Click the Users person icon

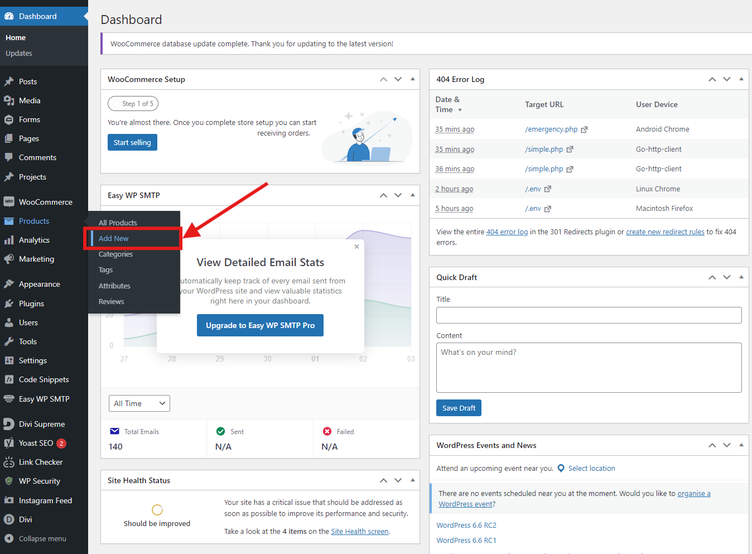click(9, 322)
